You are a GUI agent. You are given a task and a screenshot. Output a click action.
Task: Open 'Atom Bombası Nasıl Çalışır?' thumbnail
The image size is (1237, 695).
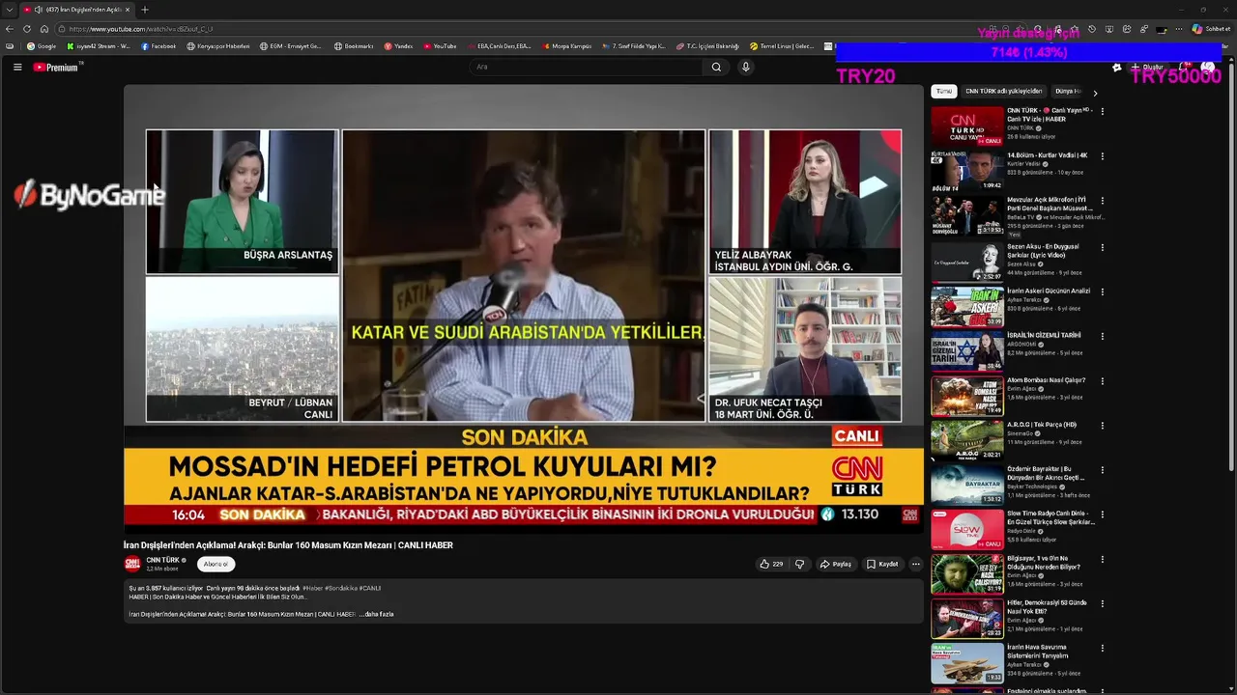coord(967,395)
